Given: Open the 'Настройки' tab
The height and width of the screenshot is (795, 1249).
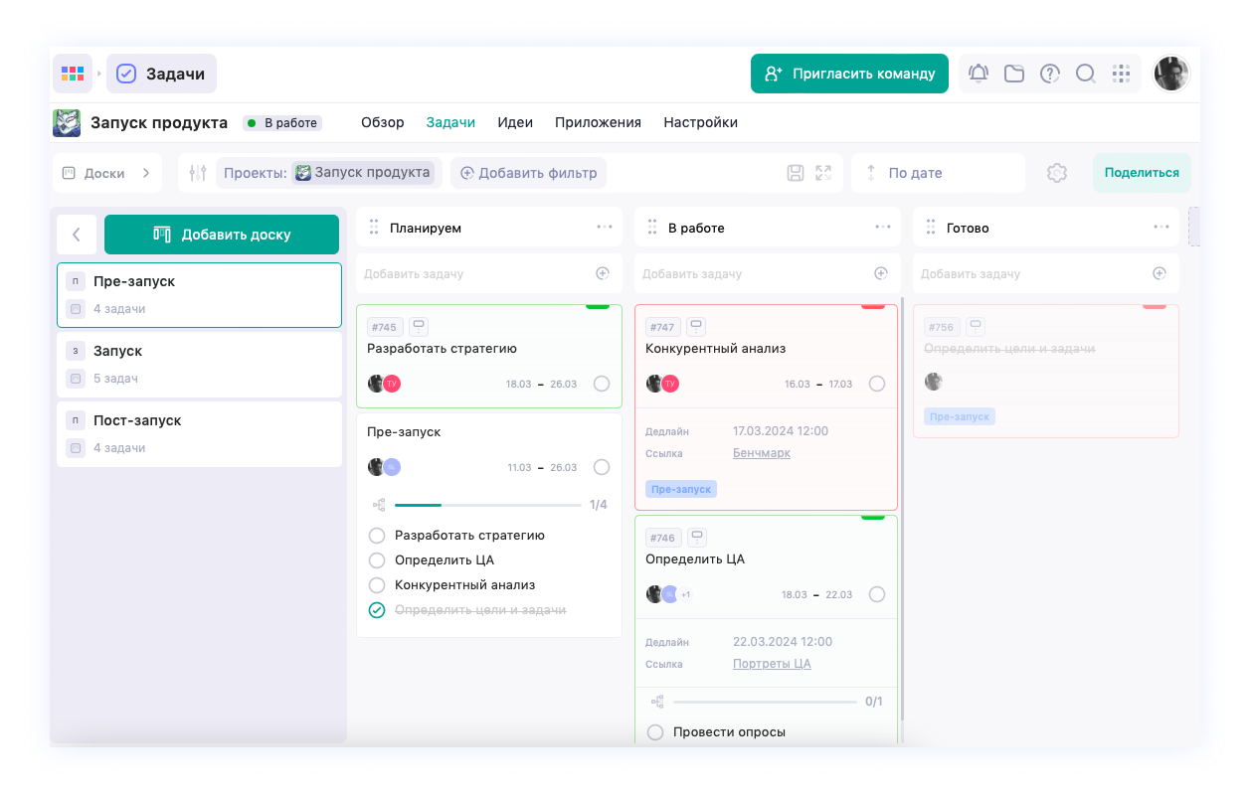Looking at the screenshot, I should (x=700, y=122).
